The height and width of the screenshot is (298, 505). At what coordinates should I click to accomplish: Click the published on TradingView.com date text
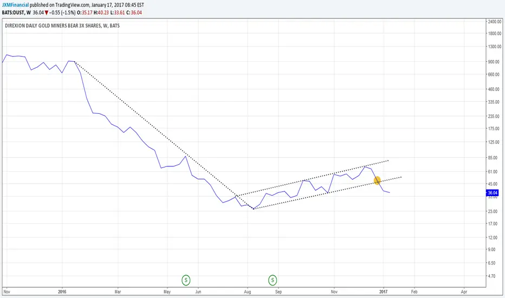point(87,5)
